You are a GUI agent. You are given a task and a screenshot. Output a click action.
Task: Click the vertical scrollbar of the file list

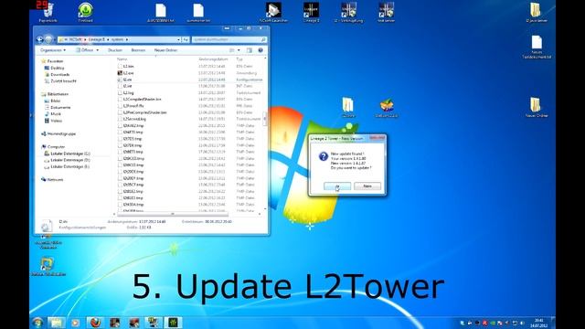[x=265, y=120]
